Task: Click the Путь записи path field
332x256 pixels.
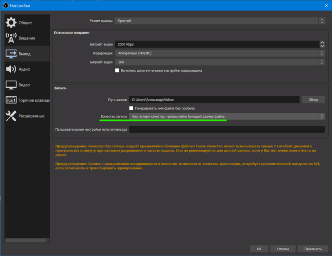Action: [x=214, y=100]
